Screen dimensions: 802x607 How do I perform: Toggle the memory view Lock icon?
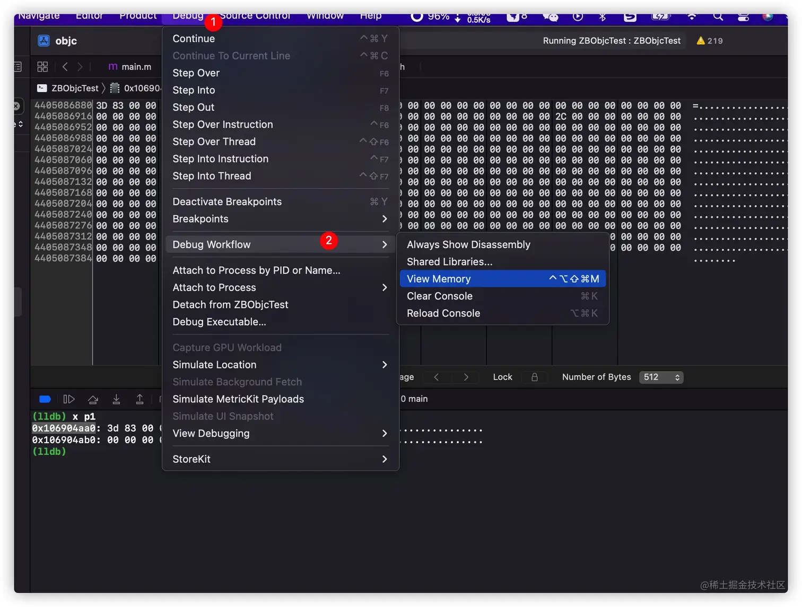tap(535, 377)
